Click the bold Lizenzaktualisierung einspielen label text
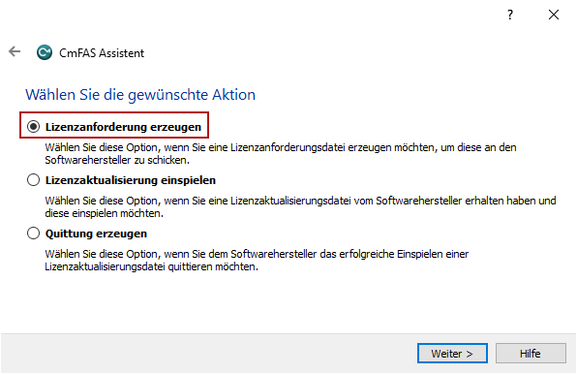The image size is (577, 374). (x=131, y=180)
